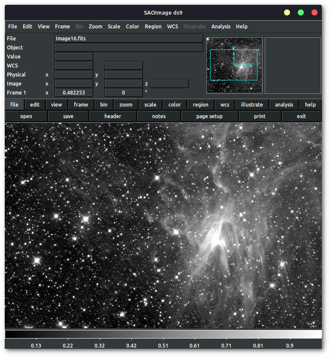Click the cyan box in the panner thumbnail
The width and height of the screenshot is (330, 357).
click(234, 65)
